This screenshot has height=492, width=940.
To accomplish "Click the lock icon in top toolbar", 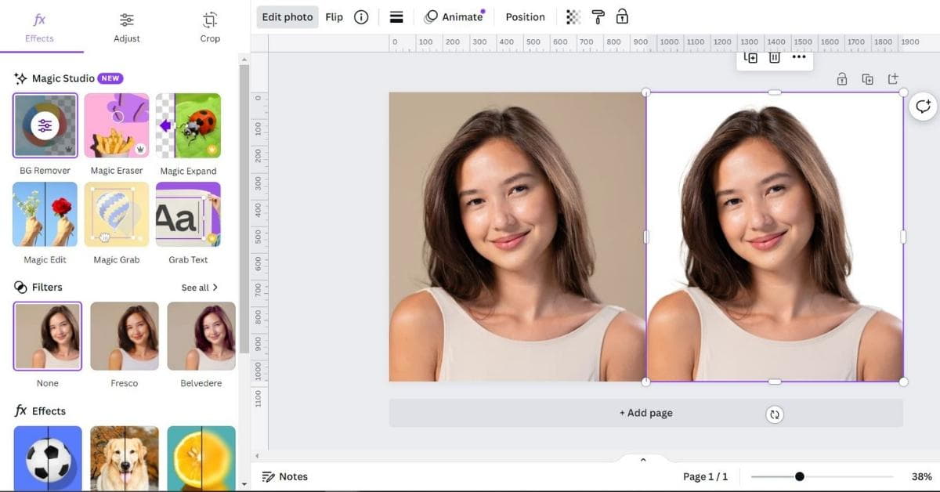I will click(x=622, y=17).
